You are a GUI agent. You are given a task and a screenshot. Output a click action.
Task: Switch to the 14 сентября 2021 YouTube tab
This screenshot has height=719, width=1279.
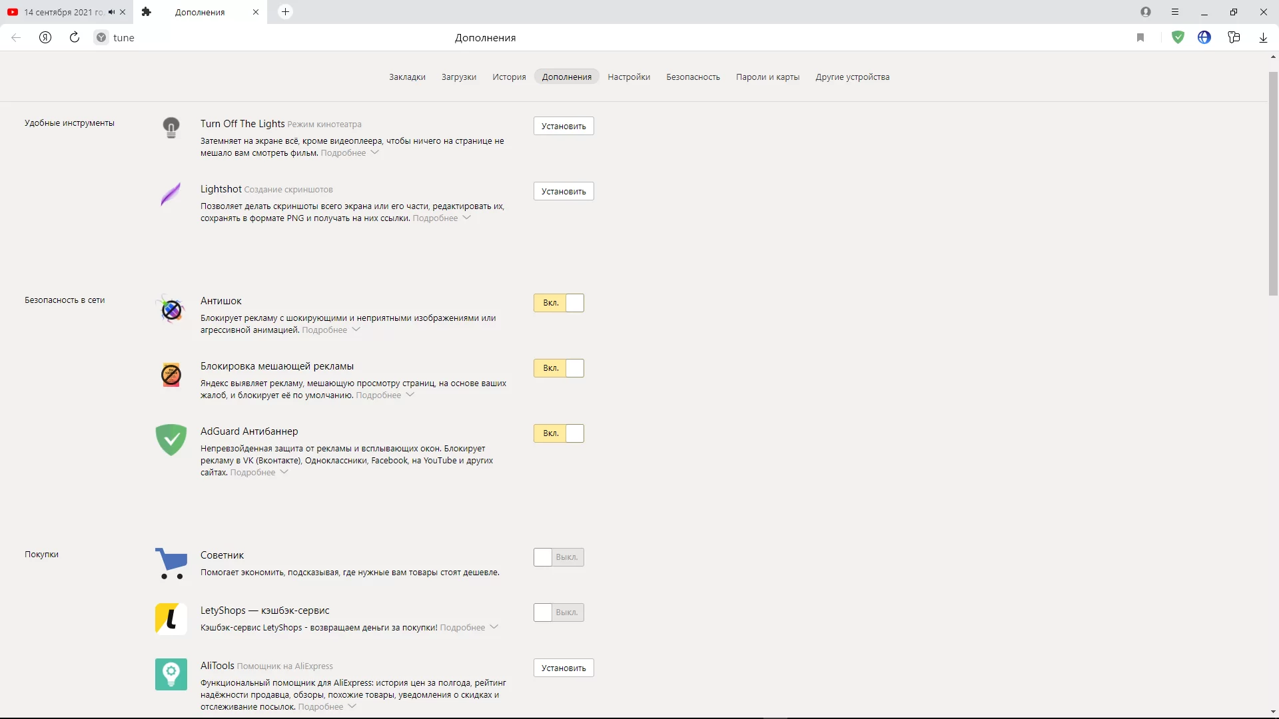pos(67,12)
